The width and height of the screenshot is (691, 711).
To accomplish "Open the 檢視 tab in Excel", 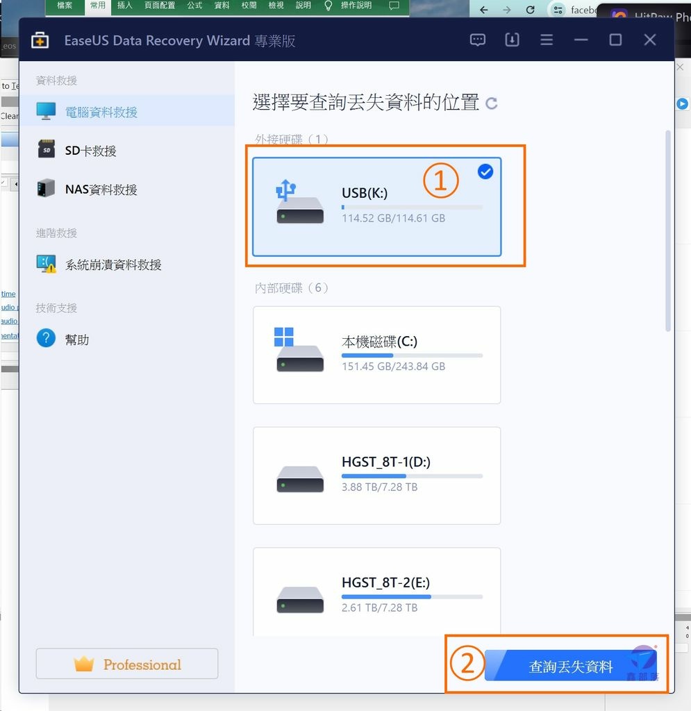I will click(x=276, y=6).
